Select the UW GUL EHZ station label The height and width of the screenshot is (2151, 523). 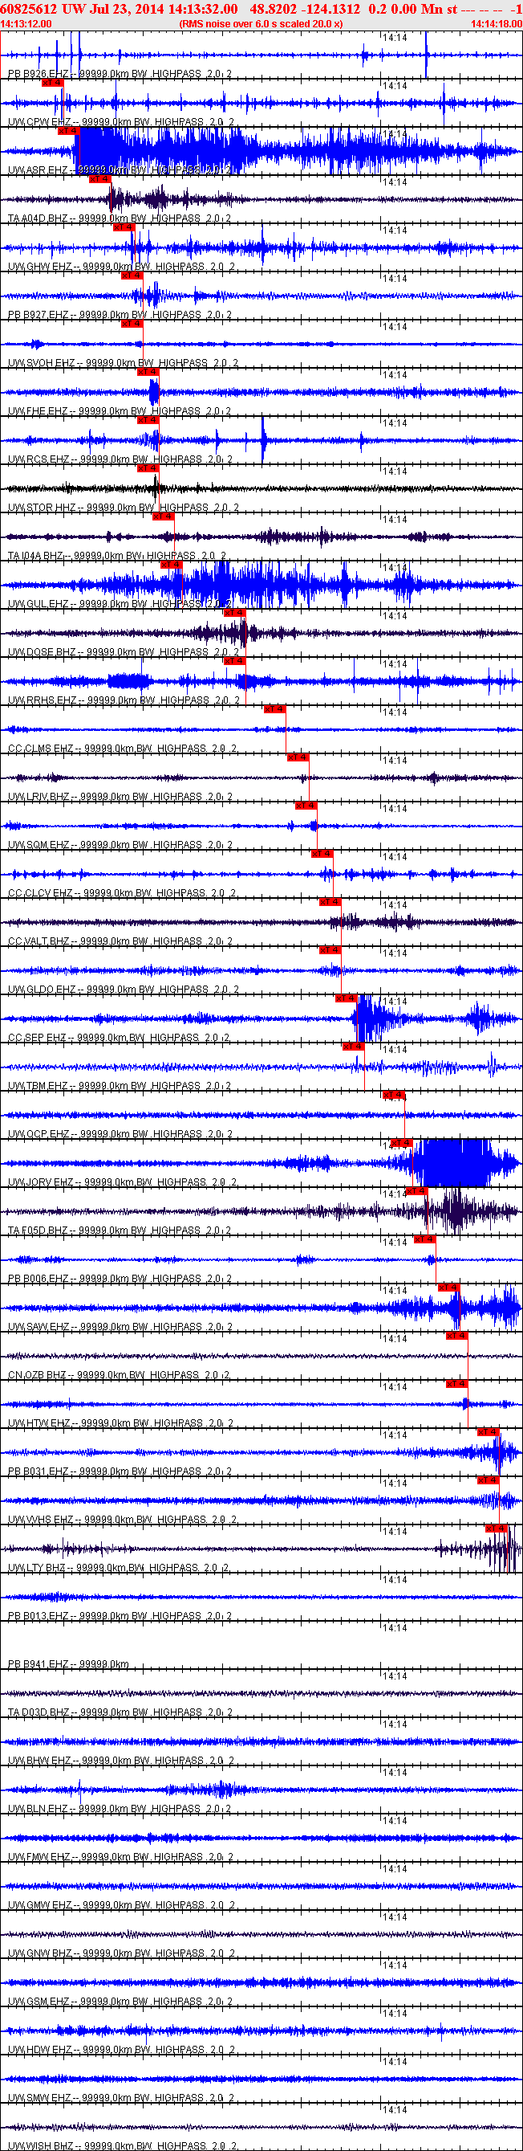coord(120,605)
